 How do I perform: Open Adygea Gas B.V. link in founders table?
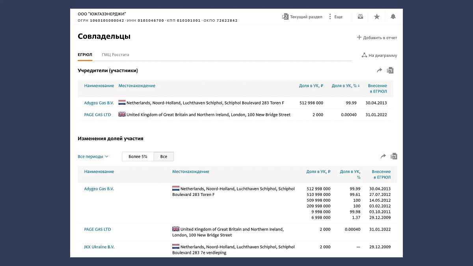click(99, 103)
